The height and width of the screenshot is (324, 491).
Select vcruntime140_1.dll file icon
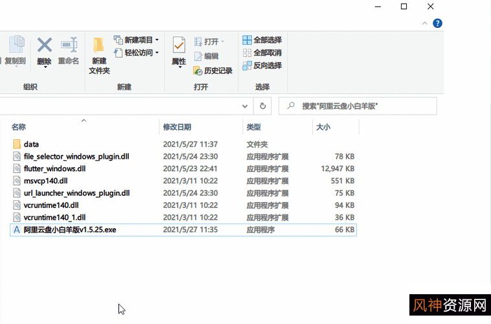(x=17, y=218)
